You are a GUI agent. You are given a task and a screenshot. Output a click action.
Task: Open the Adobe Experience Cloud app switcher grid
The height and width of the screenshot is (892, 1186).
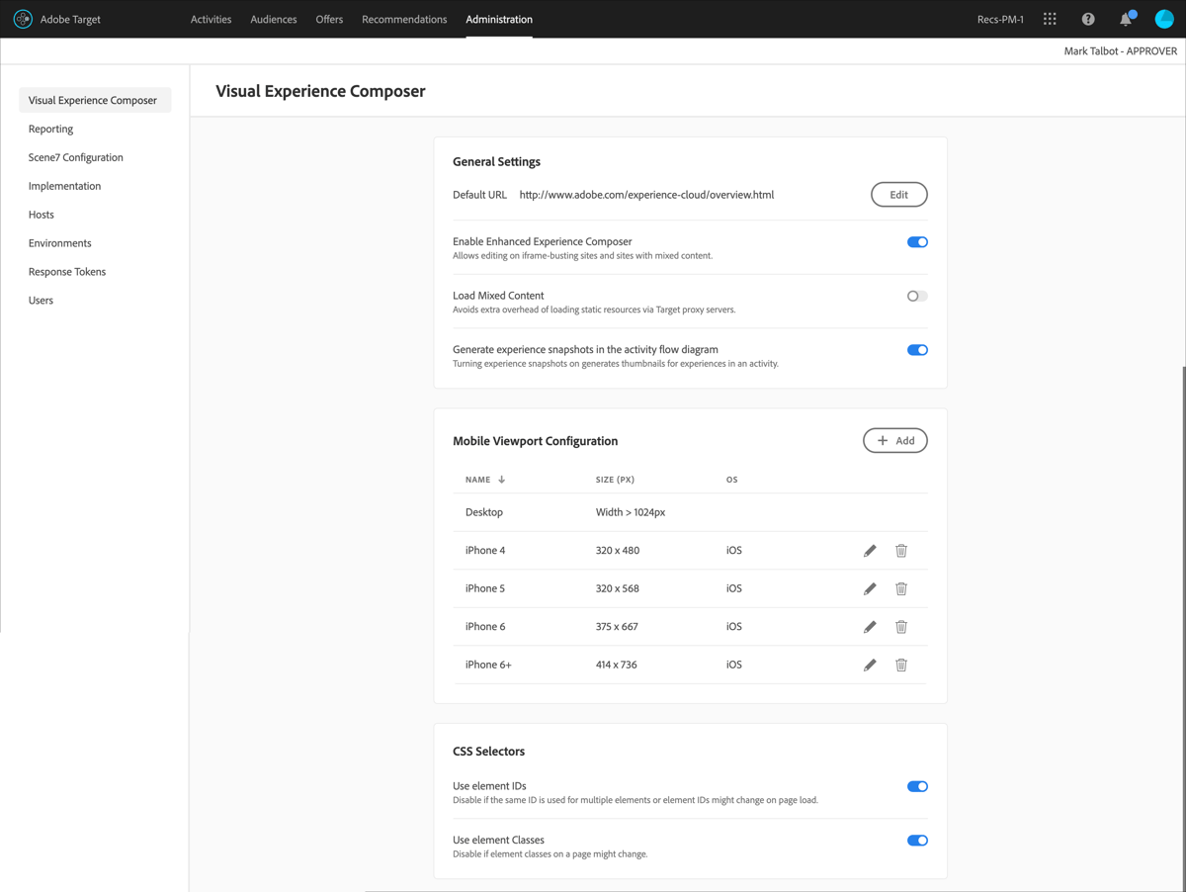1049,19
